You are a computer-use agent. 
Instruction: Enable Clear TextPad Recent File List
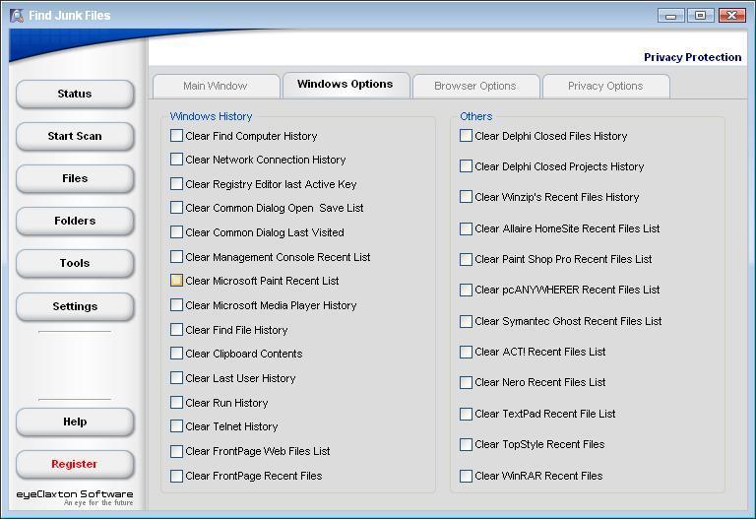click(466, 414)
